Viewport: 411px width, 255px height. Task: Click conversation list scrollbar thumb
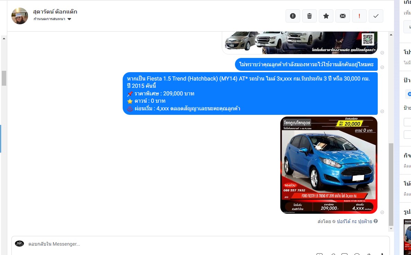click(x=4, y=78)
